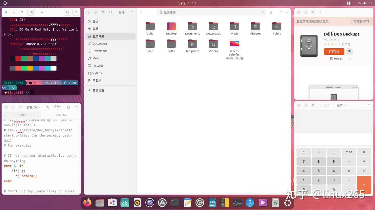Launch the Calendar showing 28 from dock
This screenshot has width=375, height=210.
point(125,202)
